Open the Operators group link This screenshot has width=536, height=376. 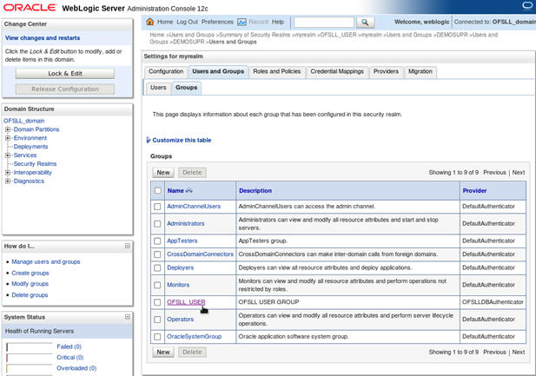tap(180, 320)
